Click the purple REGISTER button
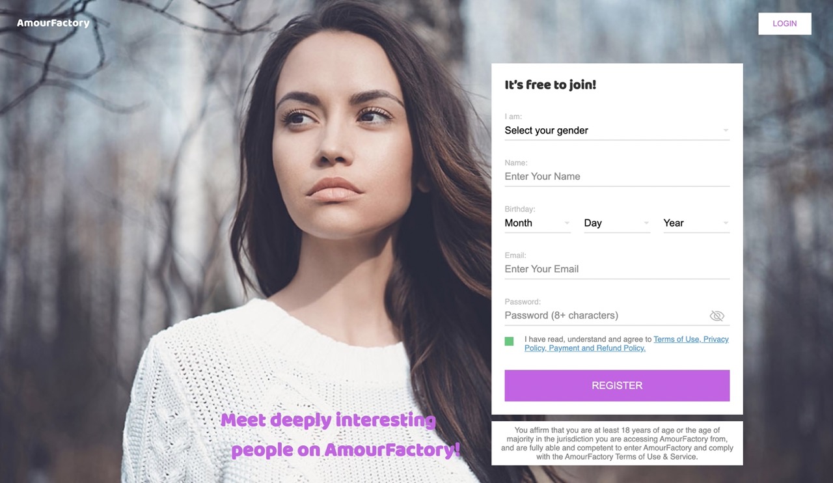Image resolution: width=833 pixels, height=483 pixels. coord(617,385)
